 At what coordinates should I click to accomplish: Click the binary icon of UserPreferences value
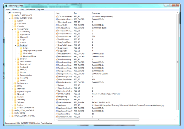click(57, 102)
